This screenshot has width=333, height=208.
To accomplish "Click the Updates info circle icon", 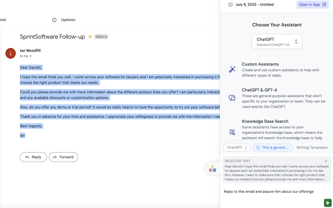I will (54, 20).
